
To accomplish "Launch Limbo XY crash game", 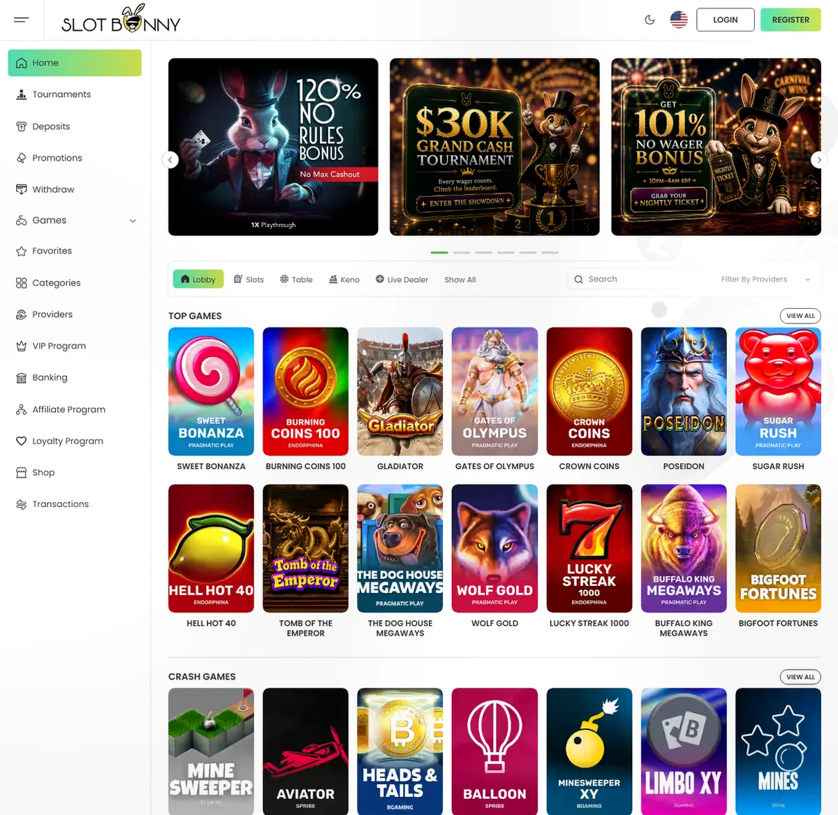I will click(x=684, y=751).
